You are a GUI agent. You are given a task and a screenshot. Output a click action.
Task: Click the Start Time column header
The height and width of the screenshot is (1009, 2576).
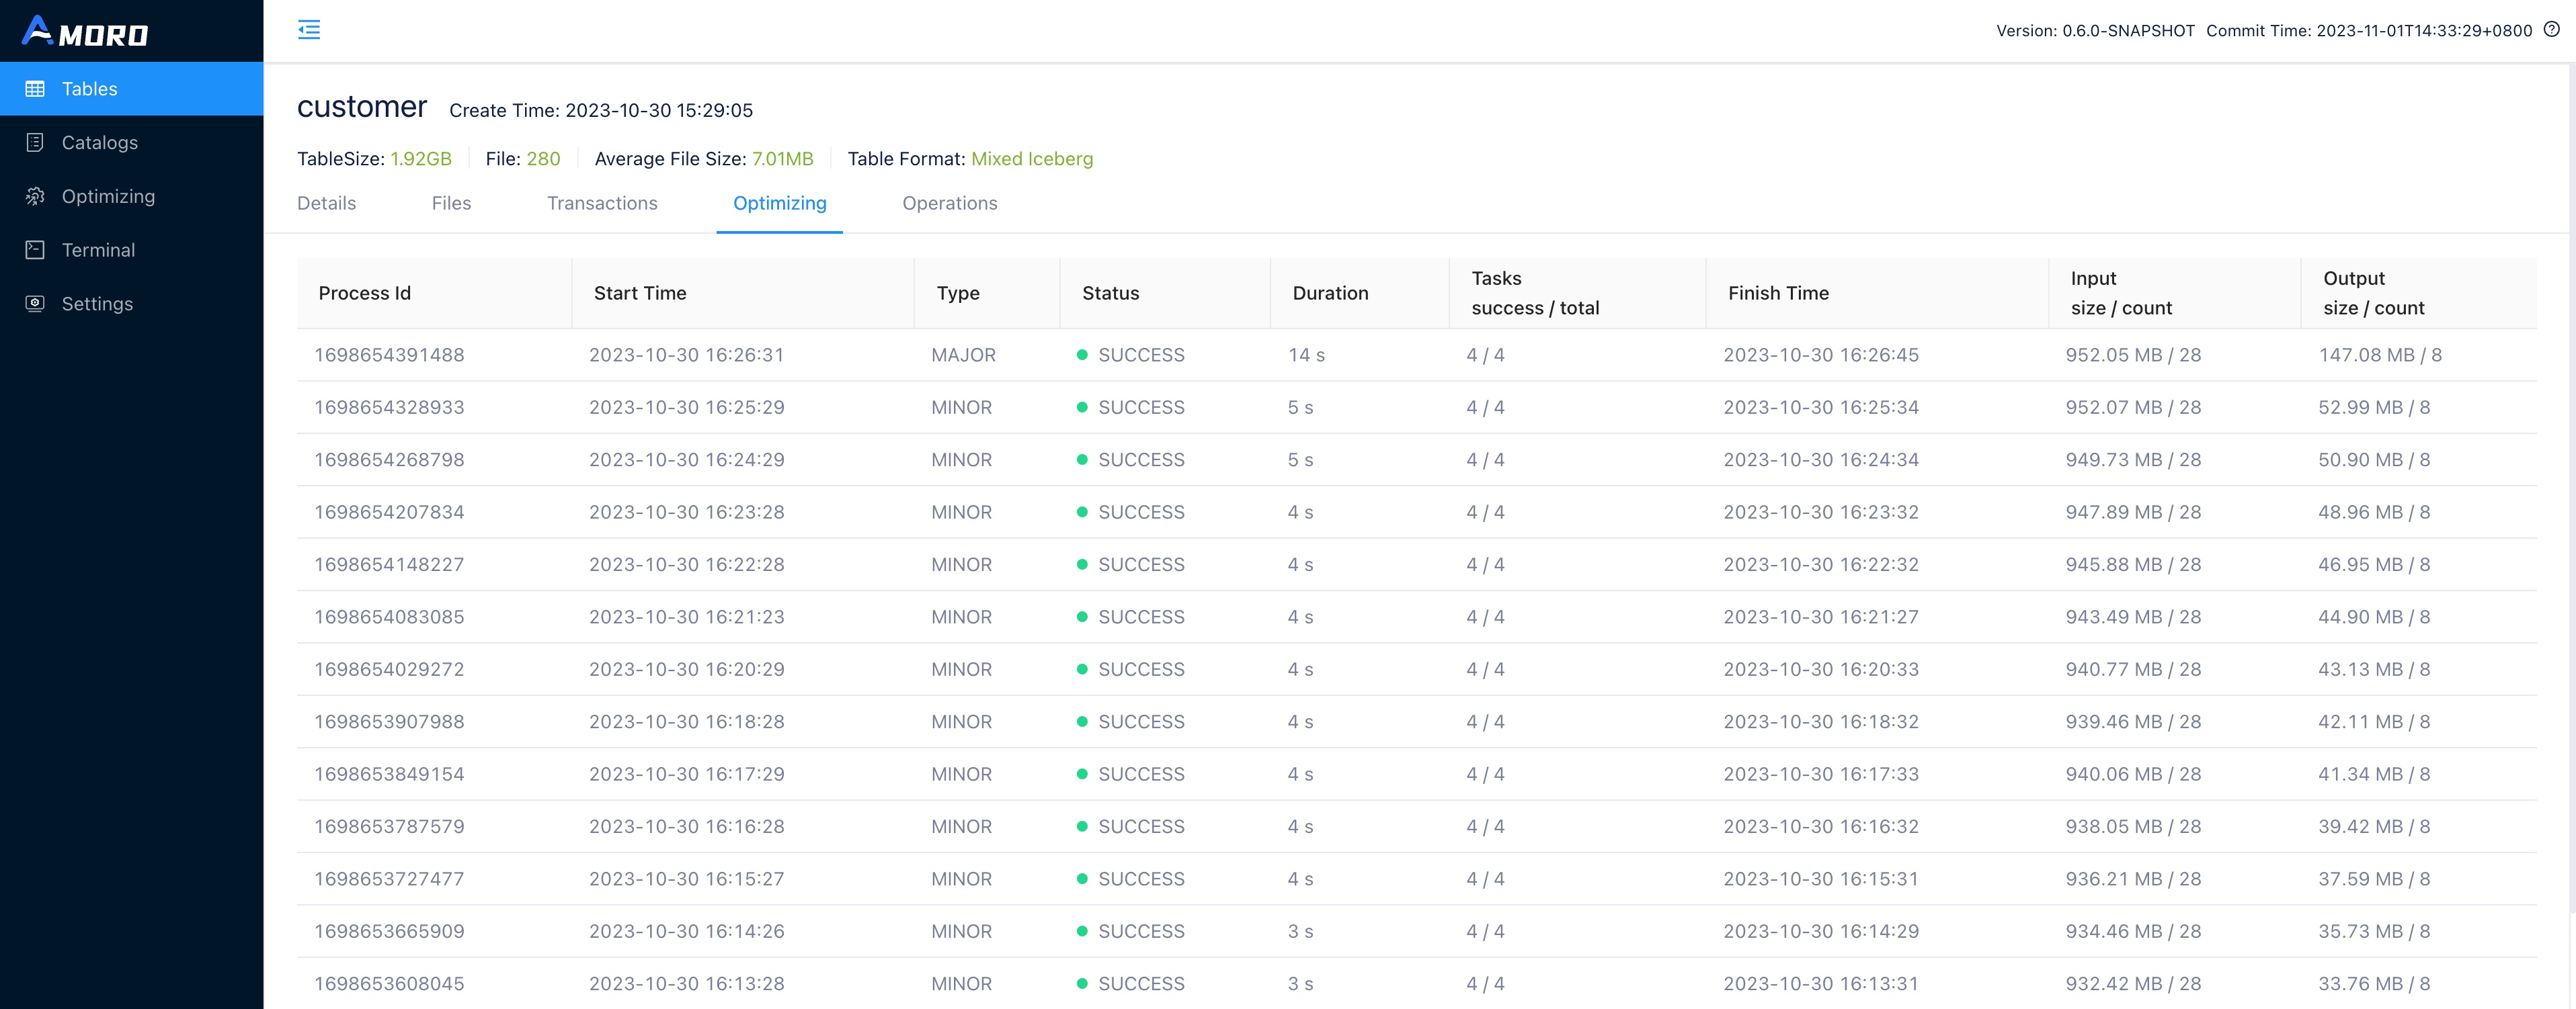pyautogui.click(x=639, y=293)
